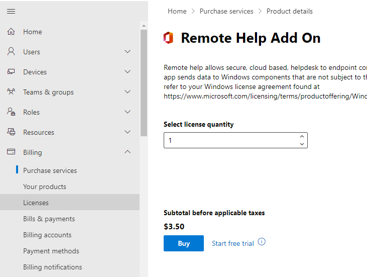Expand the Devices section chevron

coord(128,71)
